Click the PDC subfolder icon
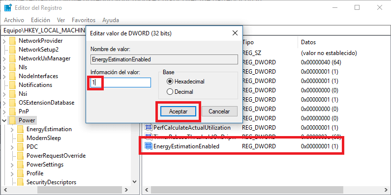 click(21, 147)
